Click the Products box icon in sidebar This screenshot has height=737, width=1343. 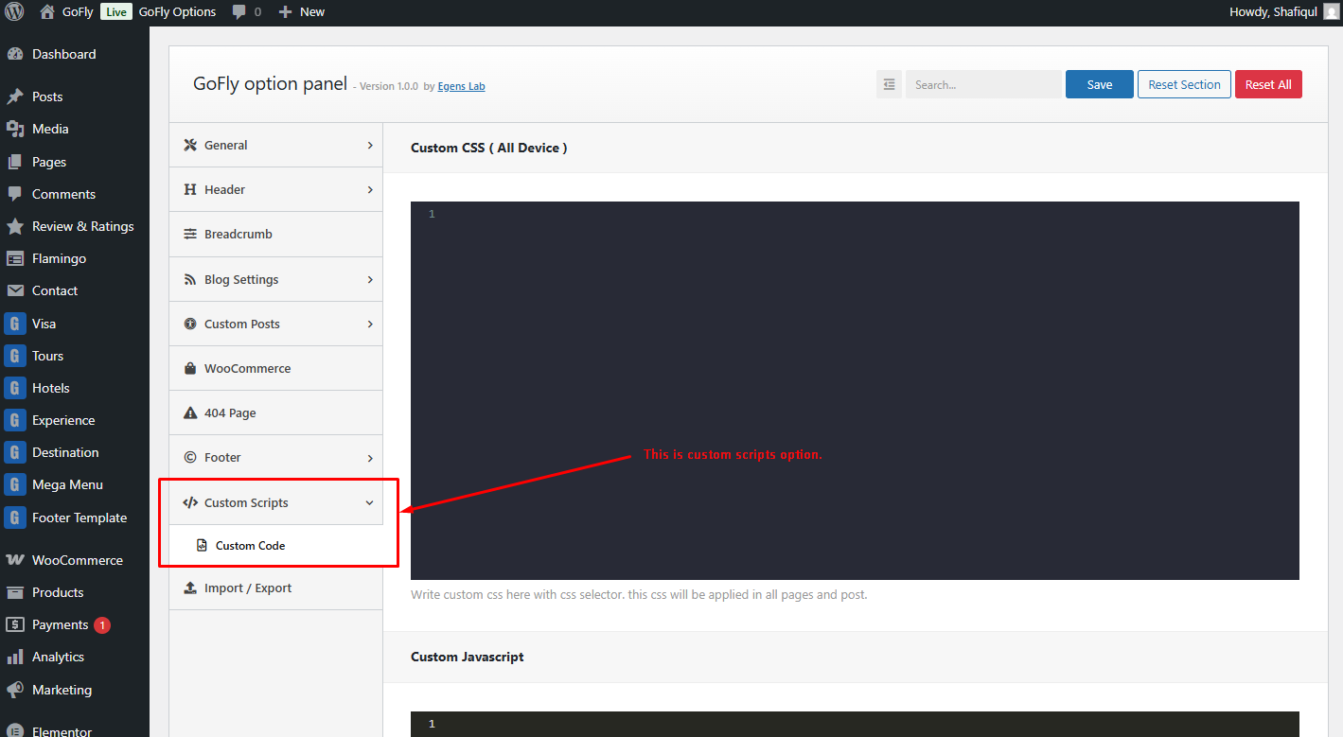point(15,592)
